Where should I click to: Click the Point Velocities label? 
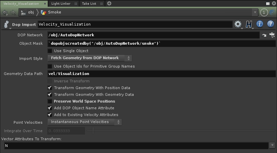pyautogui.click(x=28, y=122)
